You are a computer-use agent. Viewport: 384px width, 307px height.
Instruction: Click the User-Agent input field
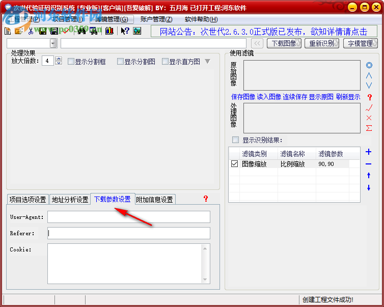pos(129,217)
